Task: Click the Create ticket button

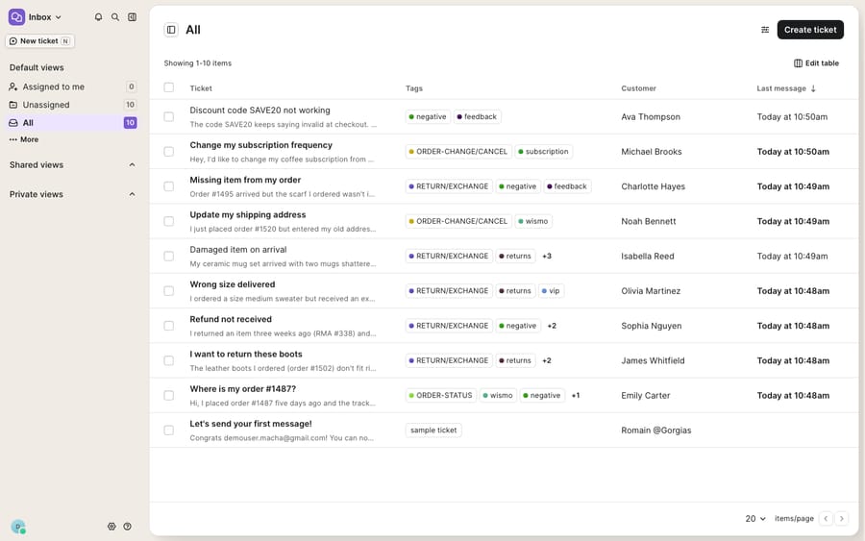Action: 810,30
